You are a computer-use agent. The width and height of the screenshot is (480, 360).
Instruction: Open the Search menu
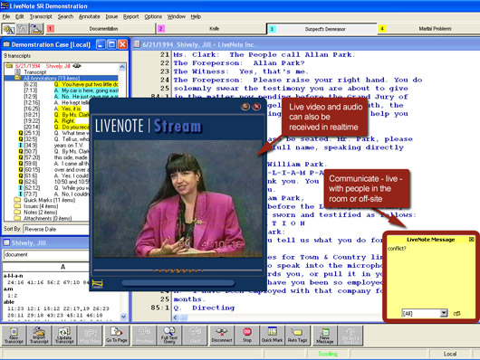(65, 16)
